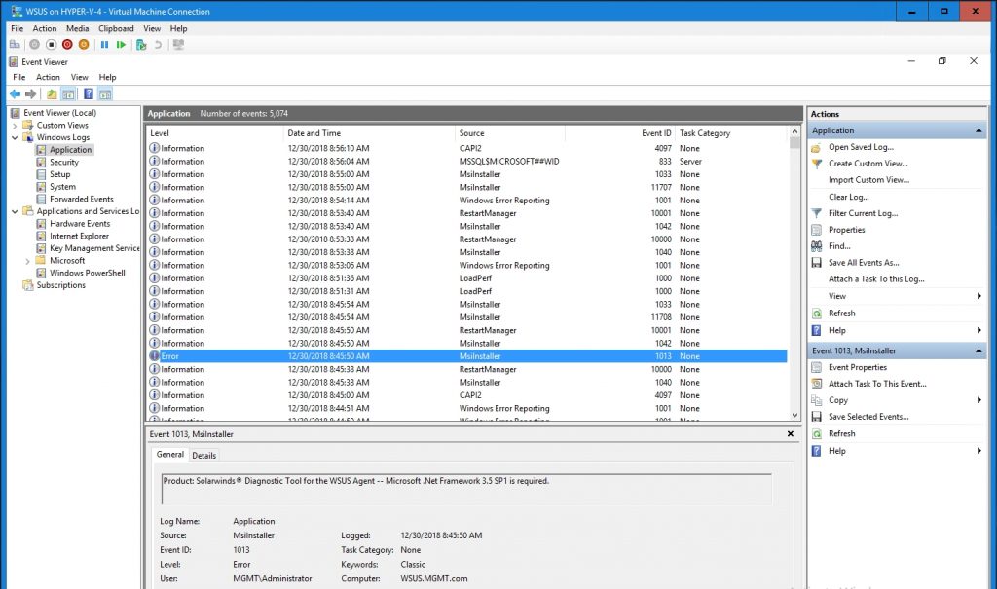Send Ctrl+Alt+Del via the VM toolbar icon
The width and height of the screenshot is (997, 589).
click(15, 45)
